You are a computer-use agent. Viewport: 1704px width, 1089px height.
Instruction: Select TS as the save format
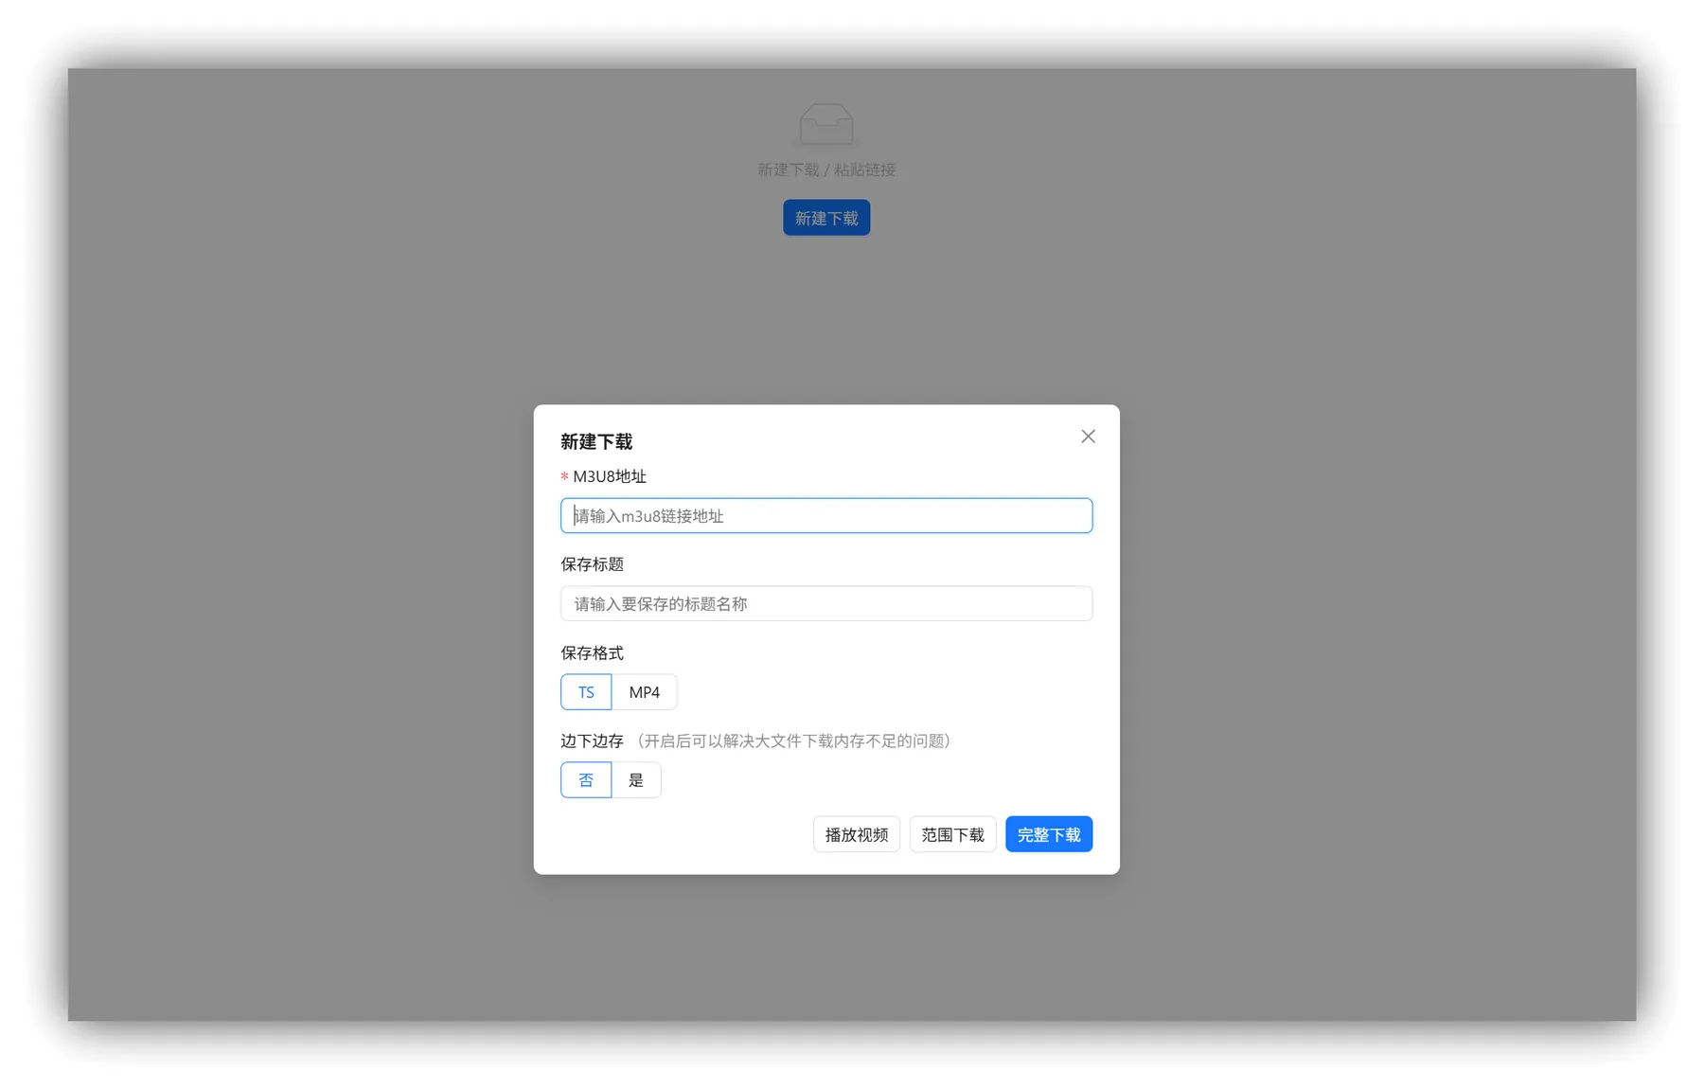(x=586, y=692)
